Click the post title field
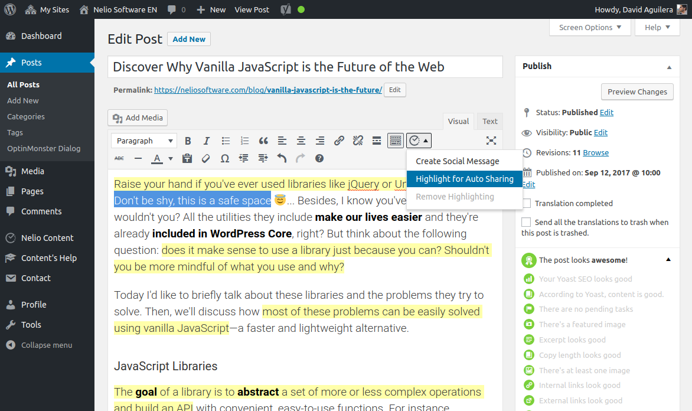 click(x=305, y=67)
